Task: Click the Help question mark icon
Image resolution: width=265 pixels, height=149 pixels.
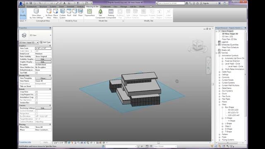Action: [x=224, y=3]
